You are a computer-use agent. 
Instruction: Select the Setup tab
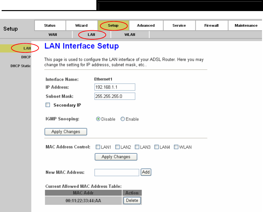pyautogui.click(x=113, y=25)
